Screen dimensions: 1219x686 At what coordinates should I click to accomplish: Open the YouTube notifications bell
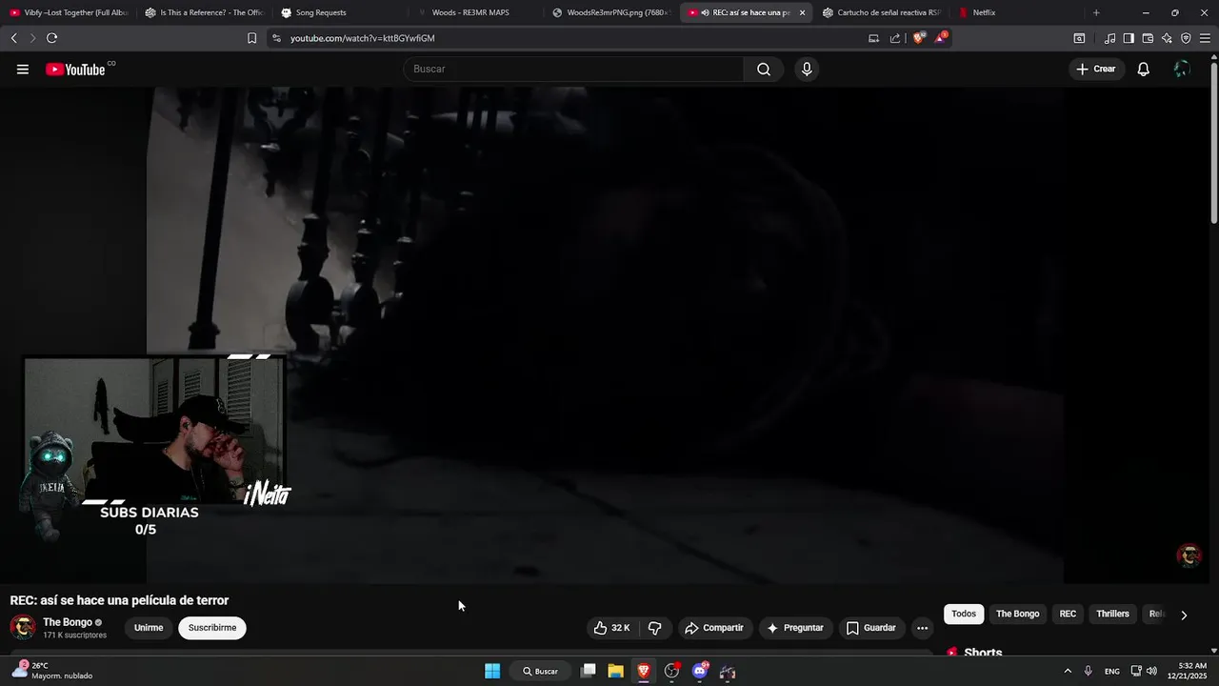pyautogui.click(x=1144, y=70)
